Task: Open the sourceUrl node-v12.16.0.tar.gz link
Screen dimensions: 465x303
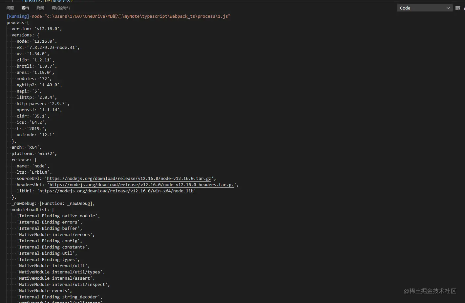Action: click(129, 179)
